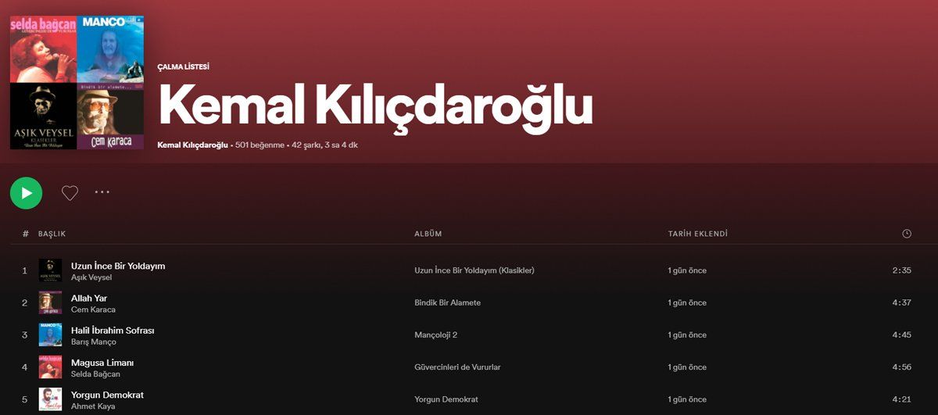Like the playlist with the heart icon
The height and width of the screenshot is (415, 938).
coord(70,193)
